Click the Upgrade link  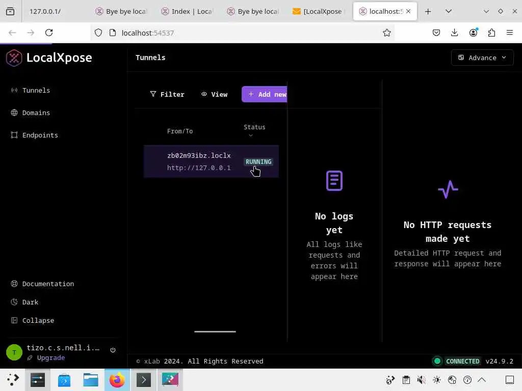[x=50, y=358]
